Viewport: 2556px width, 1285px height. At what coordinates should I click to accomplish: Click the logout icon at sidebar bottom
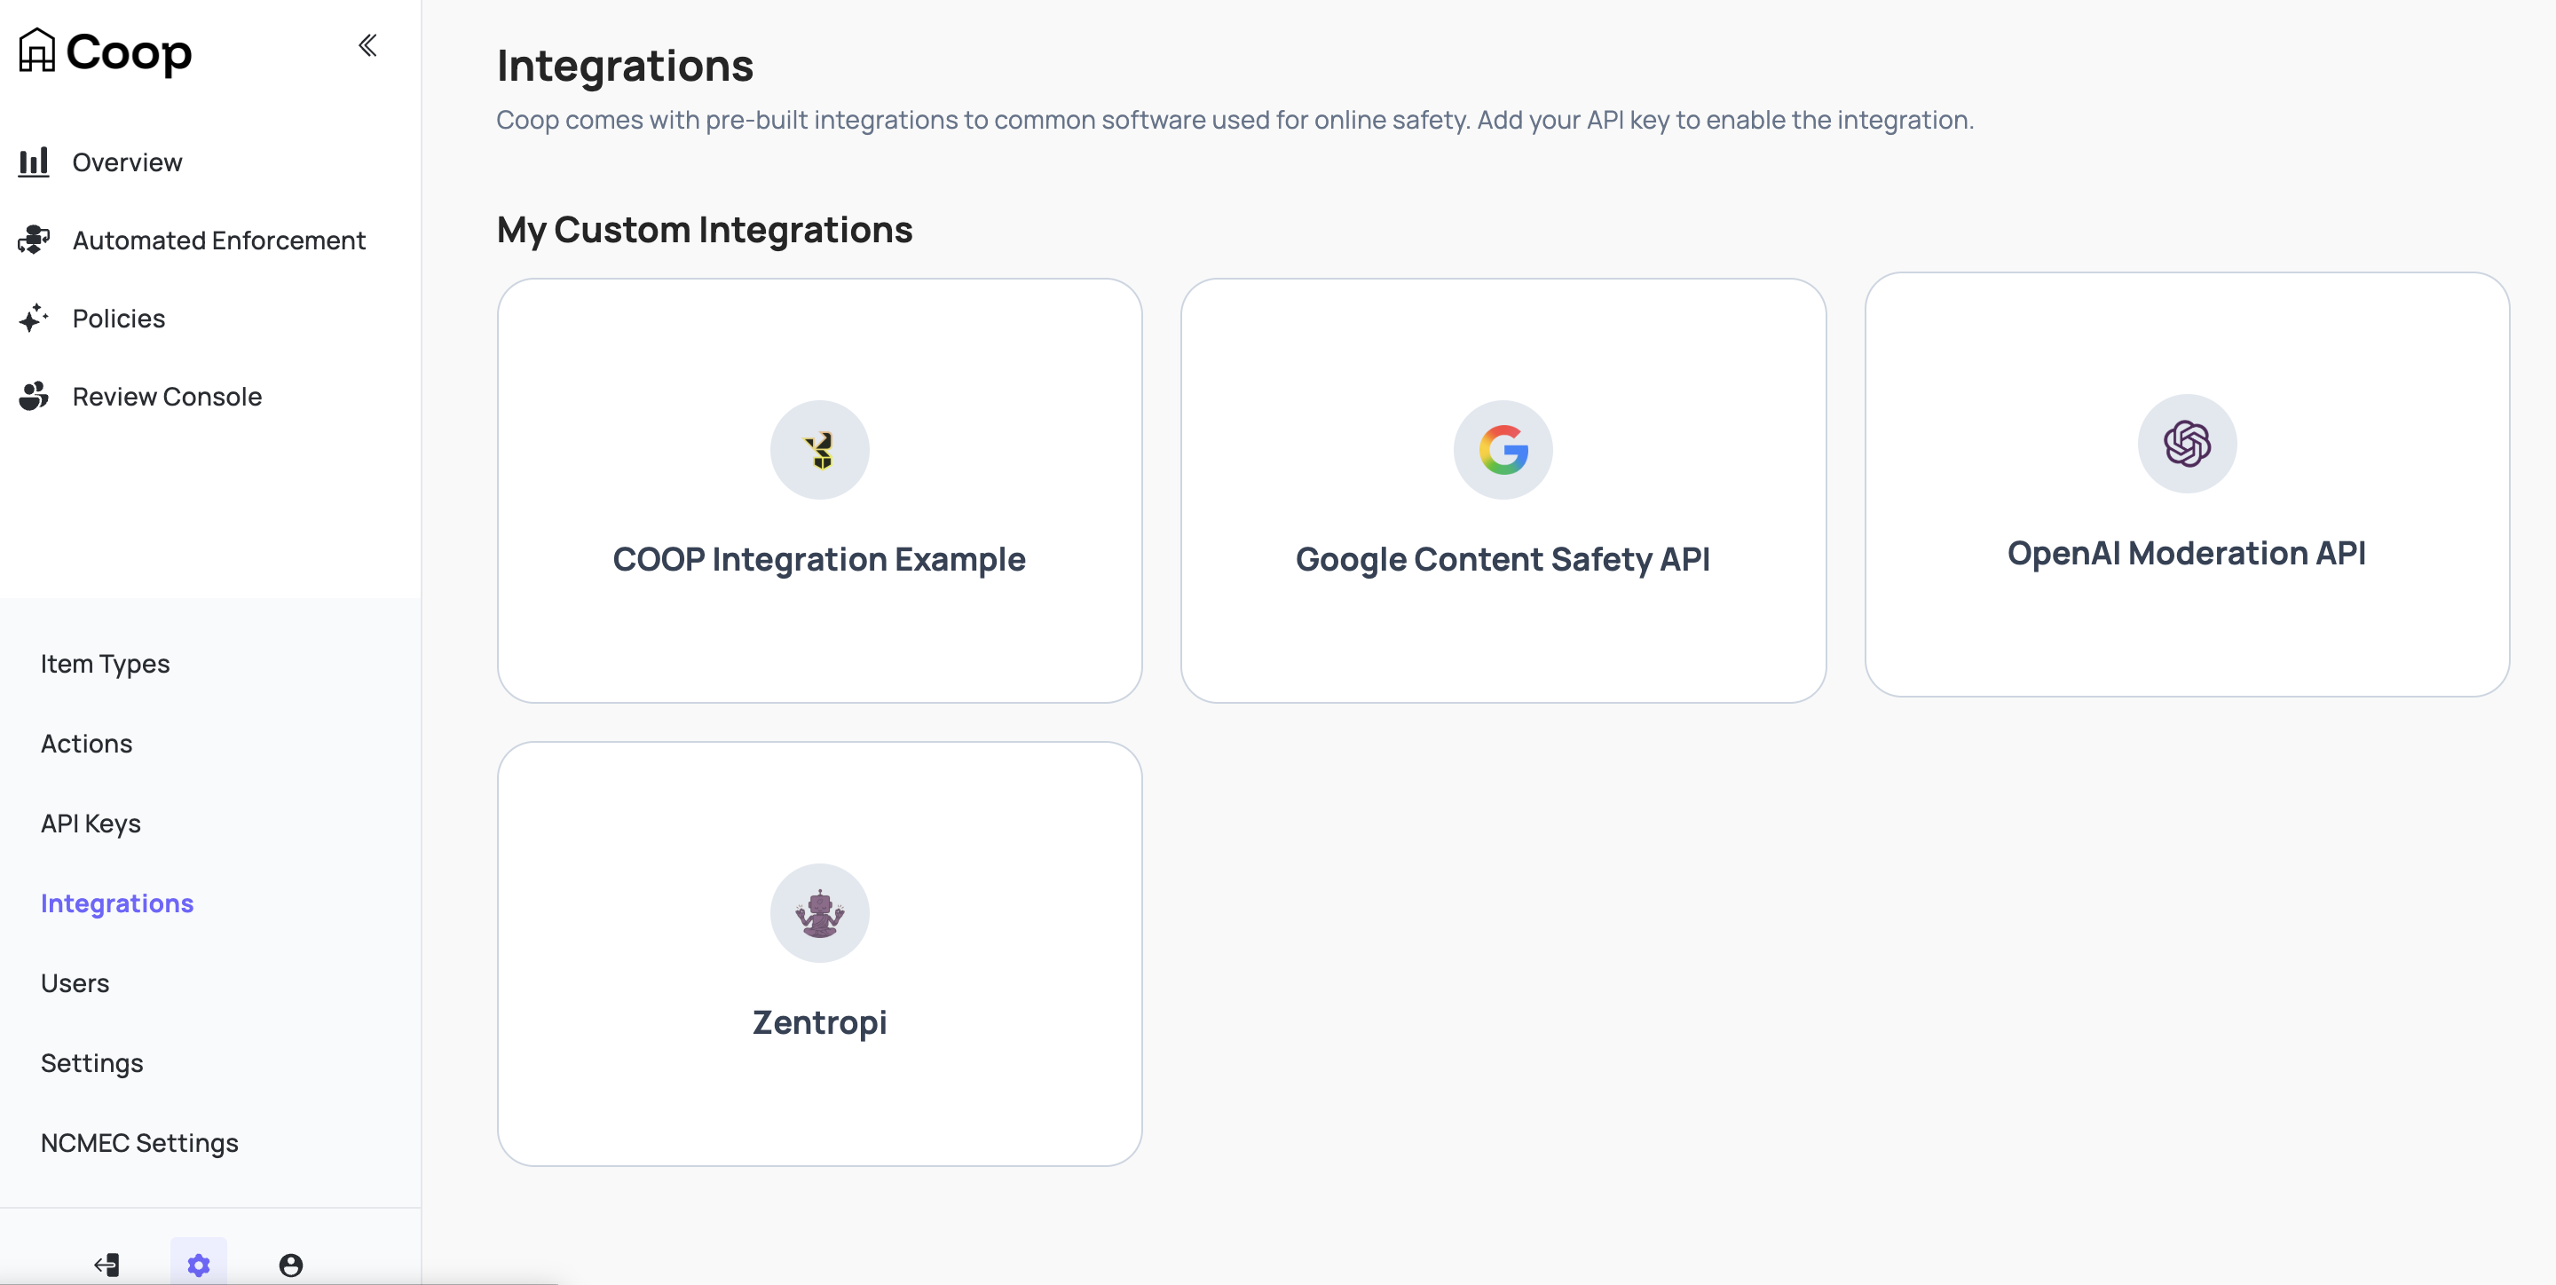pos(106,1265)
